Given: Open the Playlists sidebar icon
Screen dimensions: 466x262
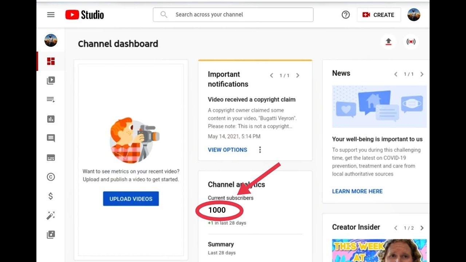Looking at the screenshot, I should coord(51,100).
